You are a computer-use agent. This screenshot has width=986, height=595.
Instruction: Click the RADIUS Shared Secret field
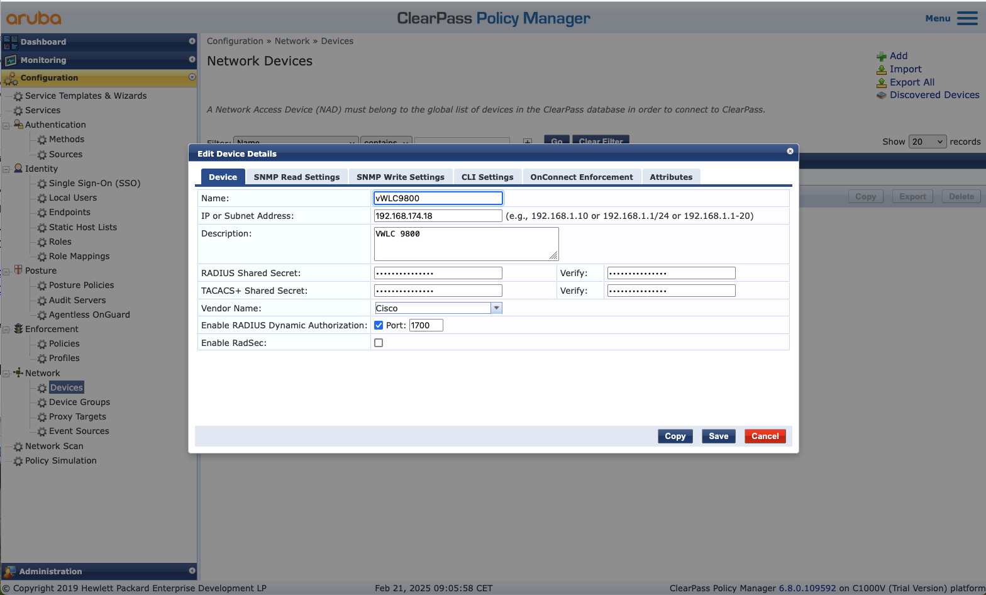pyautogui.click(x=438, y=273)
